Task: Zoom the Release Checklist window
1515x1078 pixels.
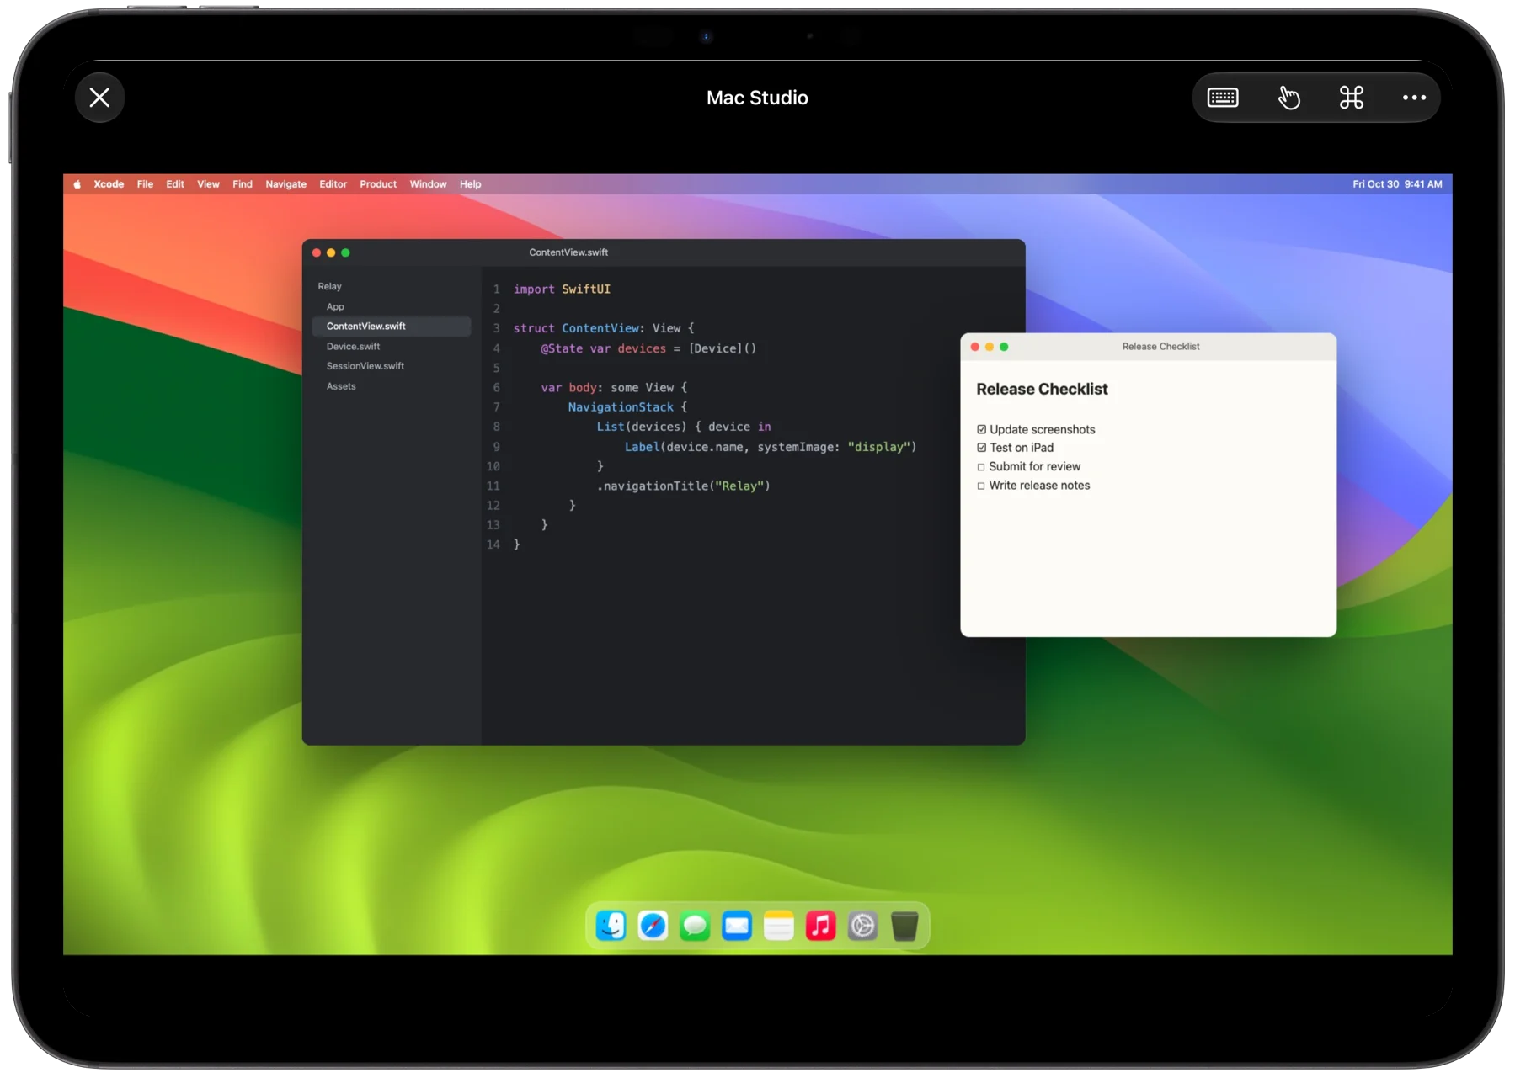Action: (x=1004, y=348)
